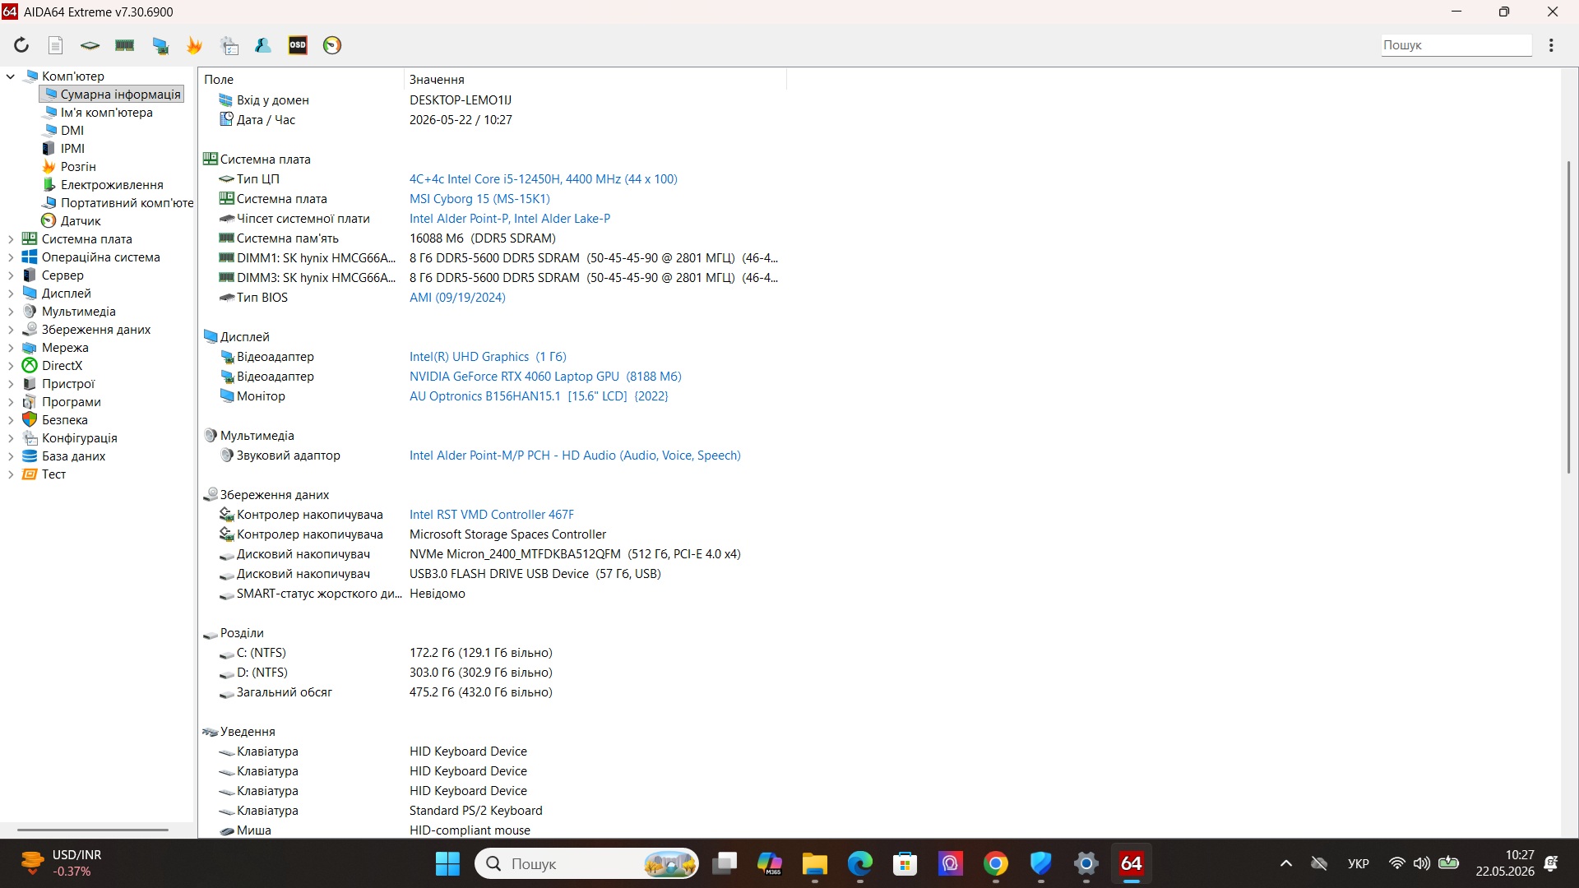Open the MSI Cyborg 15 motherboard link

(x=479, y=199)
